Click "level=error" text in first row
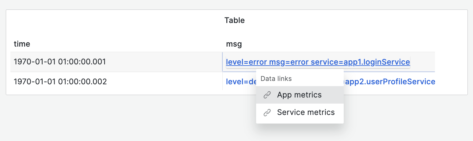The height and width of the screenshot is (141, 473). point(246,62)
